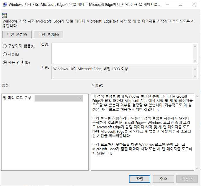Click the 적용(A) apply button
Image resolution: width=201 pixels, height=186 pixels.
tap(187, 179)
